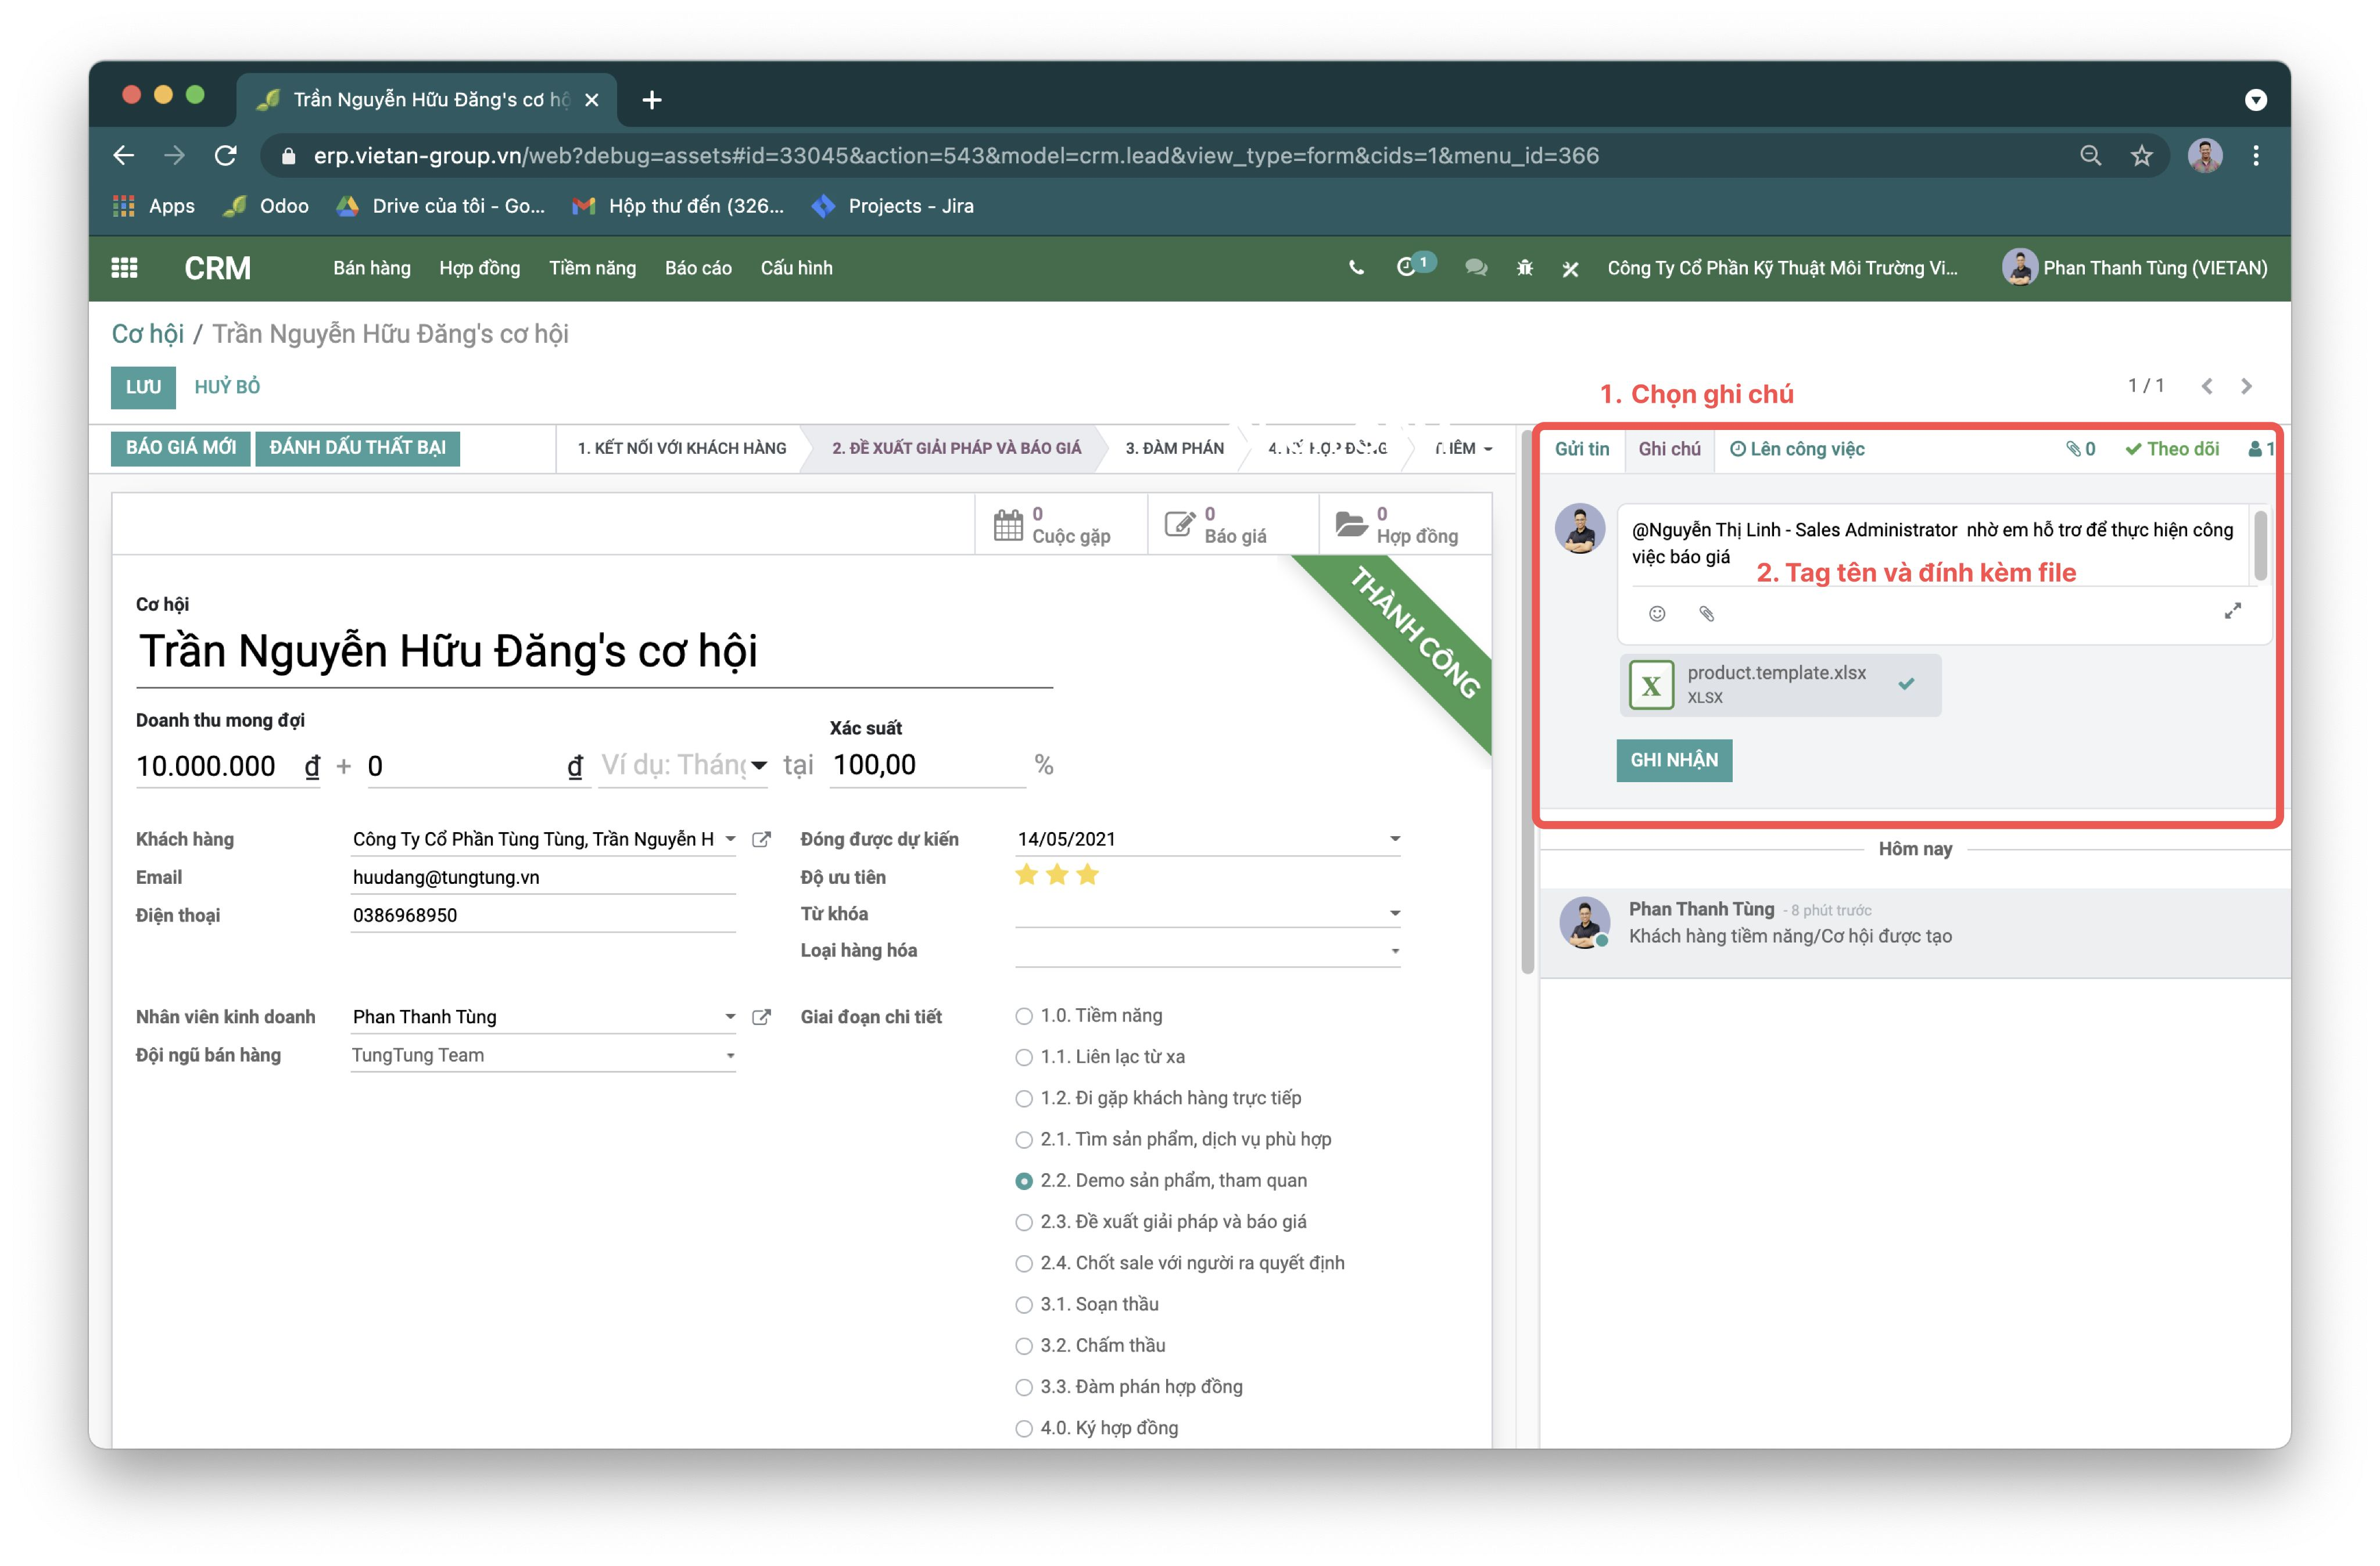The width and height of the screenshot is (2380, 1566).
Task: Click the emoji icon in note composer
Action: click(1657, 613)
